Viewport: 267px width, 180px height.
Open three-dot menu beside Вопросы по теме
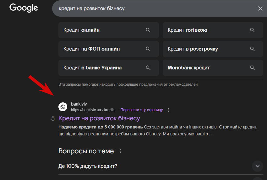120,151
